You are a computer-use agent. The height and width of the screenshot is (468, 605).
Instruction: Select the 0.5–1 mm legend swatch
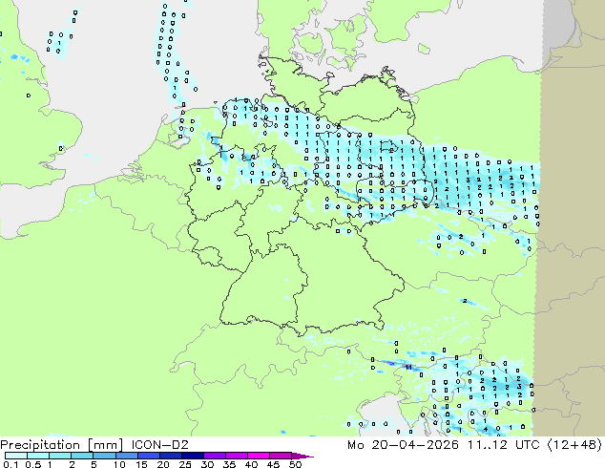click(x=38, y=456)
